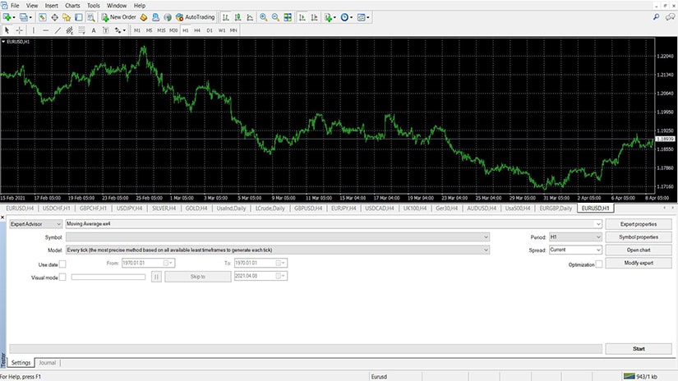
Task: Select the draw trendline tool
Action: pos(58,30)
